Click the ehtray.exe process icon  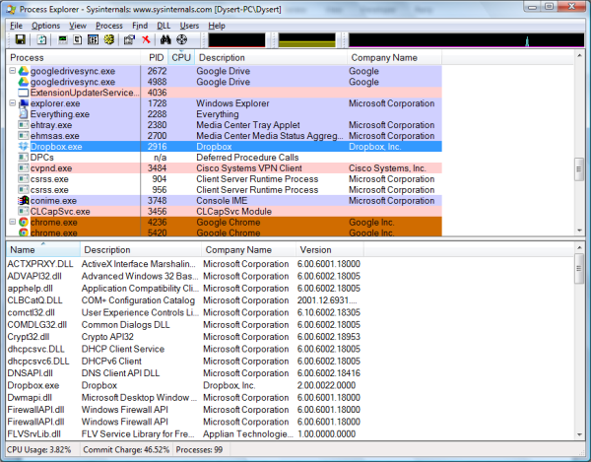(24, 125)
